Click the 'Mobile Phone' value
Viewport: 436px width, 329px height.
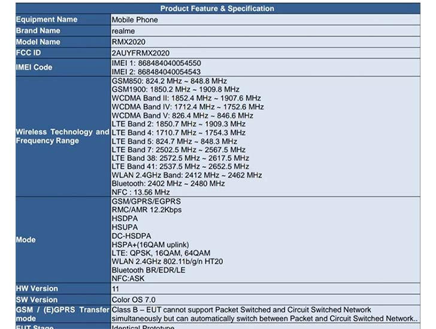[x=135, y=20]
